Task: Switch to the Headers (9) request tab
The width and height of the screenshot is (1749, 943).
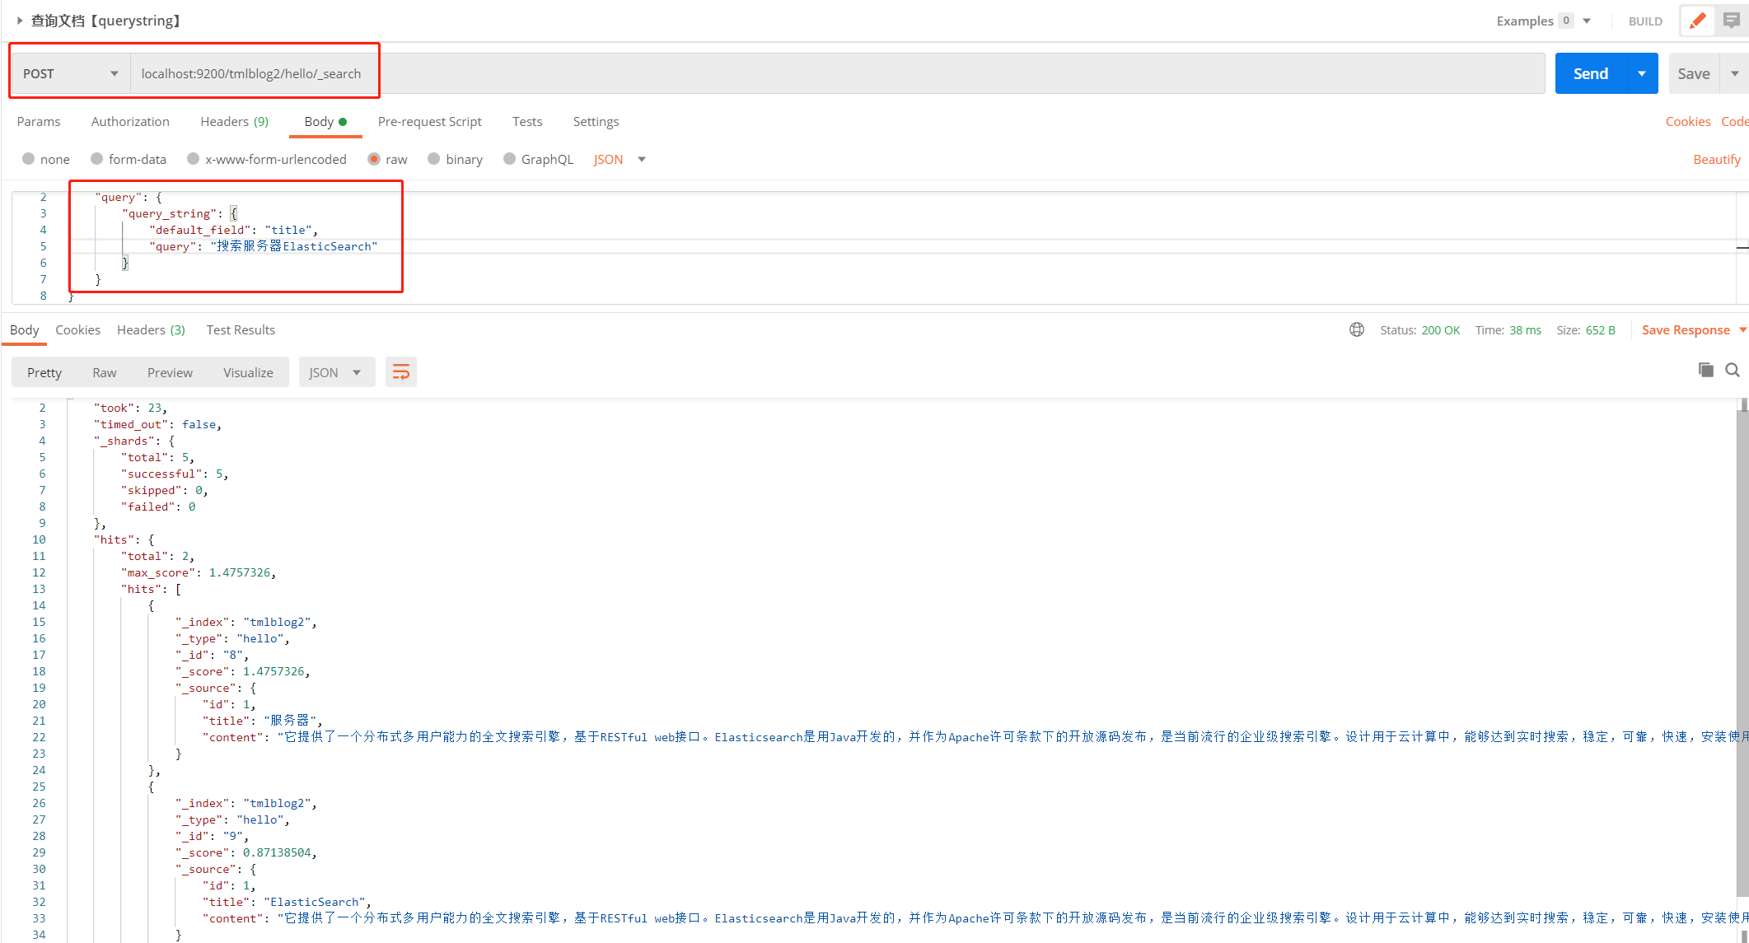Action: point(234,121)
